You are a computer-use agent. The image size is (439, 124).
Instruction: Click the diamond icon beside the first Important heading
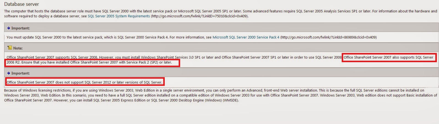[x=9, y=28]
